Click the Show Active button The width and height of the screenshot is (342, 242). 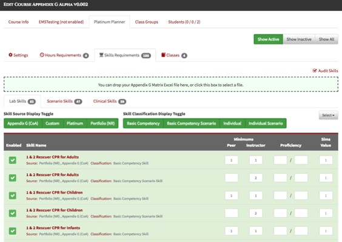point(268,39)
